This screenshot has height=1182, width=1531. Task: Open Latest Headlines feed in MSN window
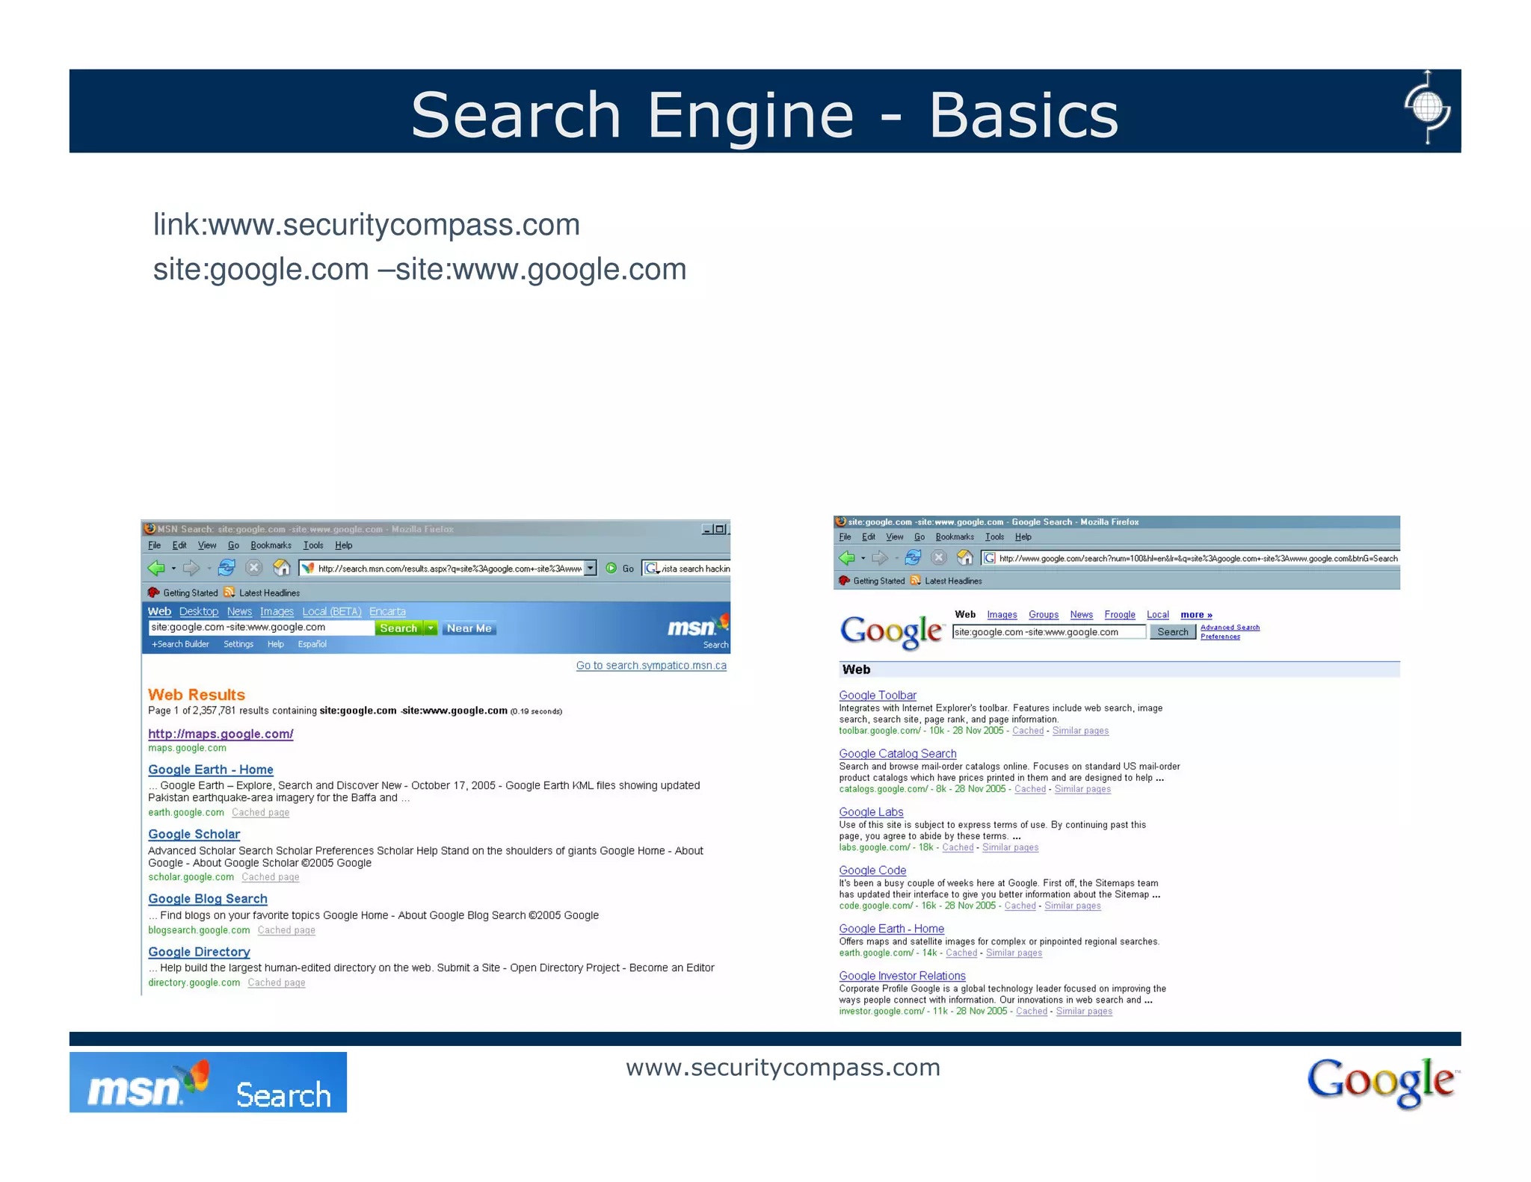tap(262, 593)
